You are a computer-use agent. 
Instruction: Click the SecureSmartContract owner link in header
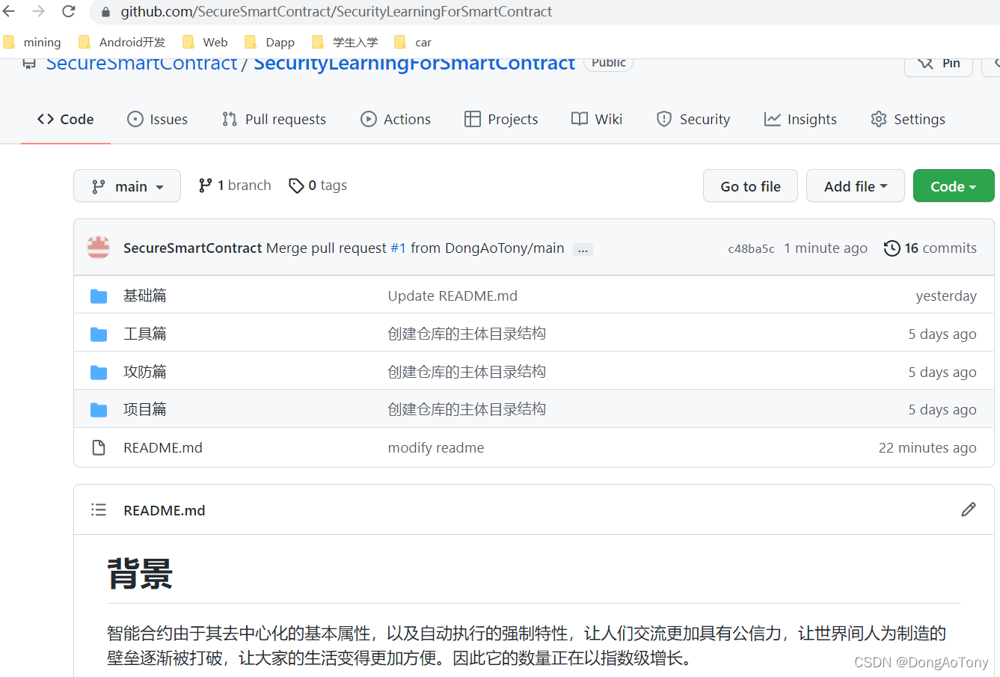[x=142, y=64]
